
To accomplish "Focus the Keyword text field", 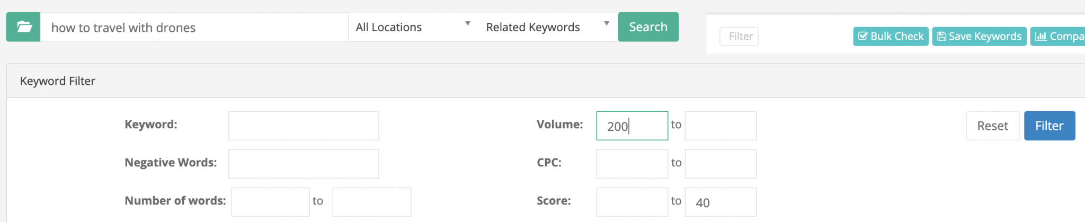I will (x=304, y=126).
